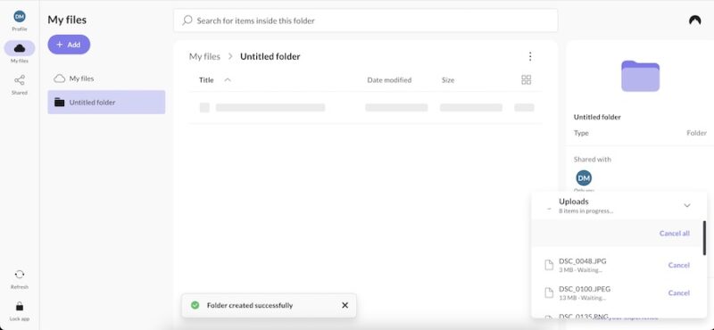
Task: Sort by Title ascending arrow
Action: [228, 80]
